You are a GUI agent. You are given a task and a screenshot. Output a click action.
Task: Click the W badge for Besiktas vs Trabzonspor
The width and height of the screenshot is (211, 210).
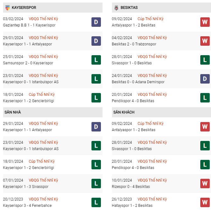point(205,41)
